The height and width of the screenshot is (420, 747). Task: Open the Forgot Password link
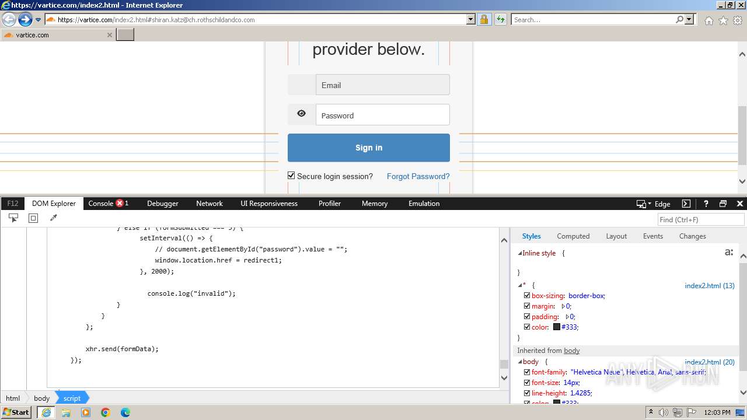pyautogui.click(x=418, y=176)
